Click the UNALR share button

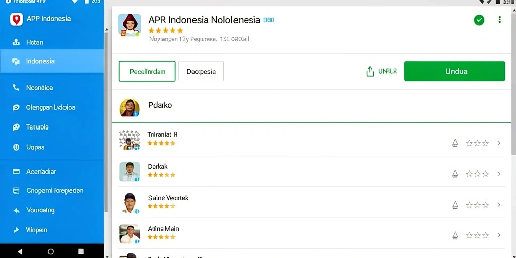point(381,71)
